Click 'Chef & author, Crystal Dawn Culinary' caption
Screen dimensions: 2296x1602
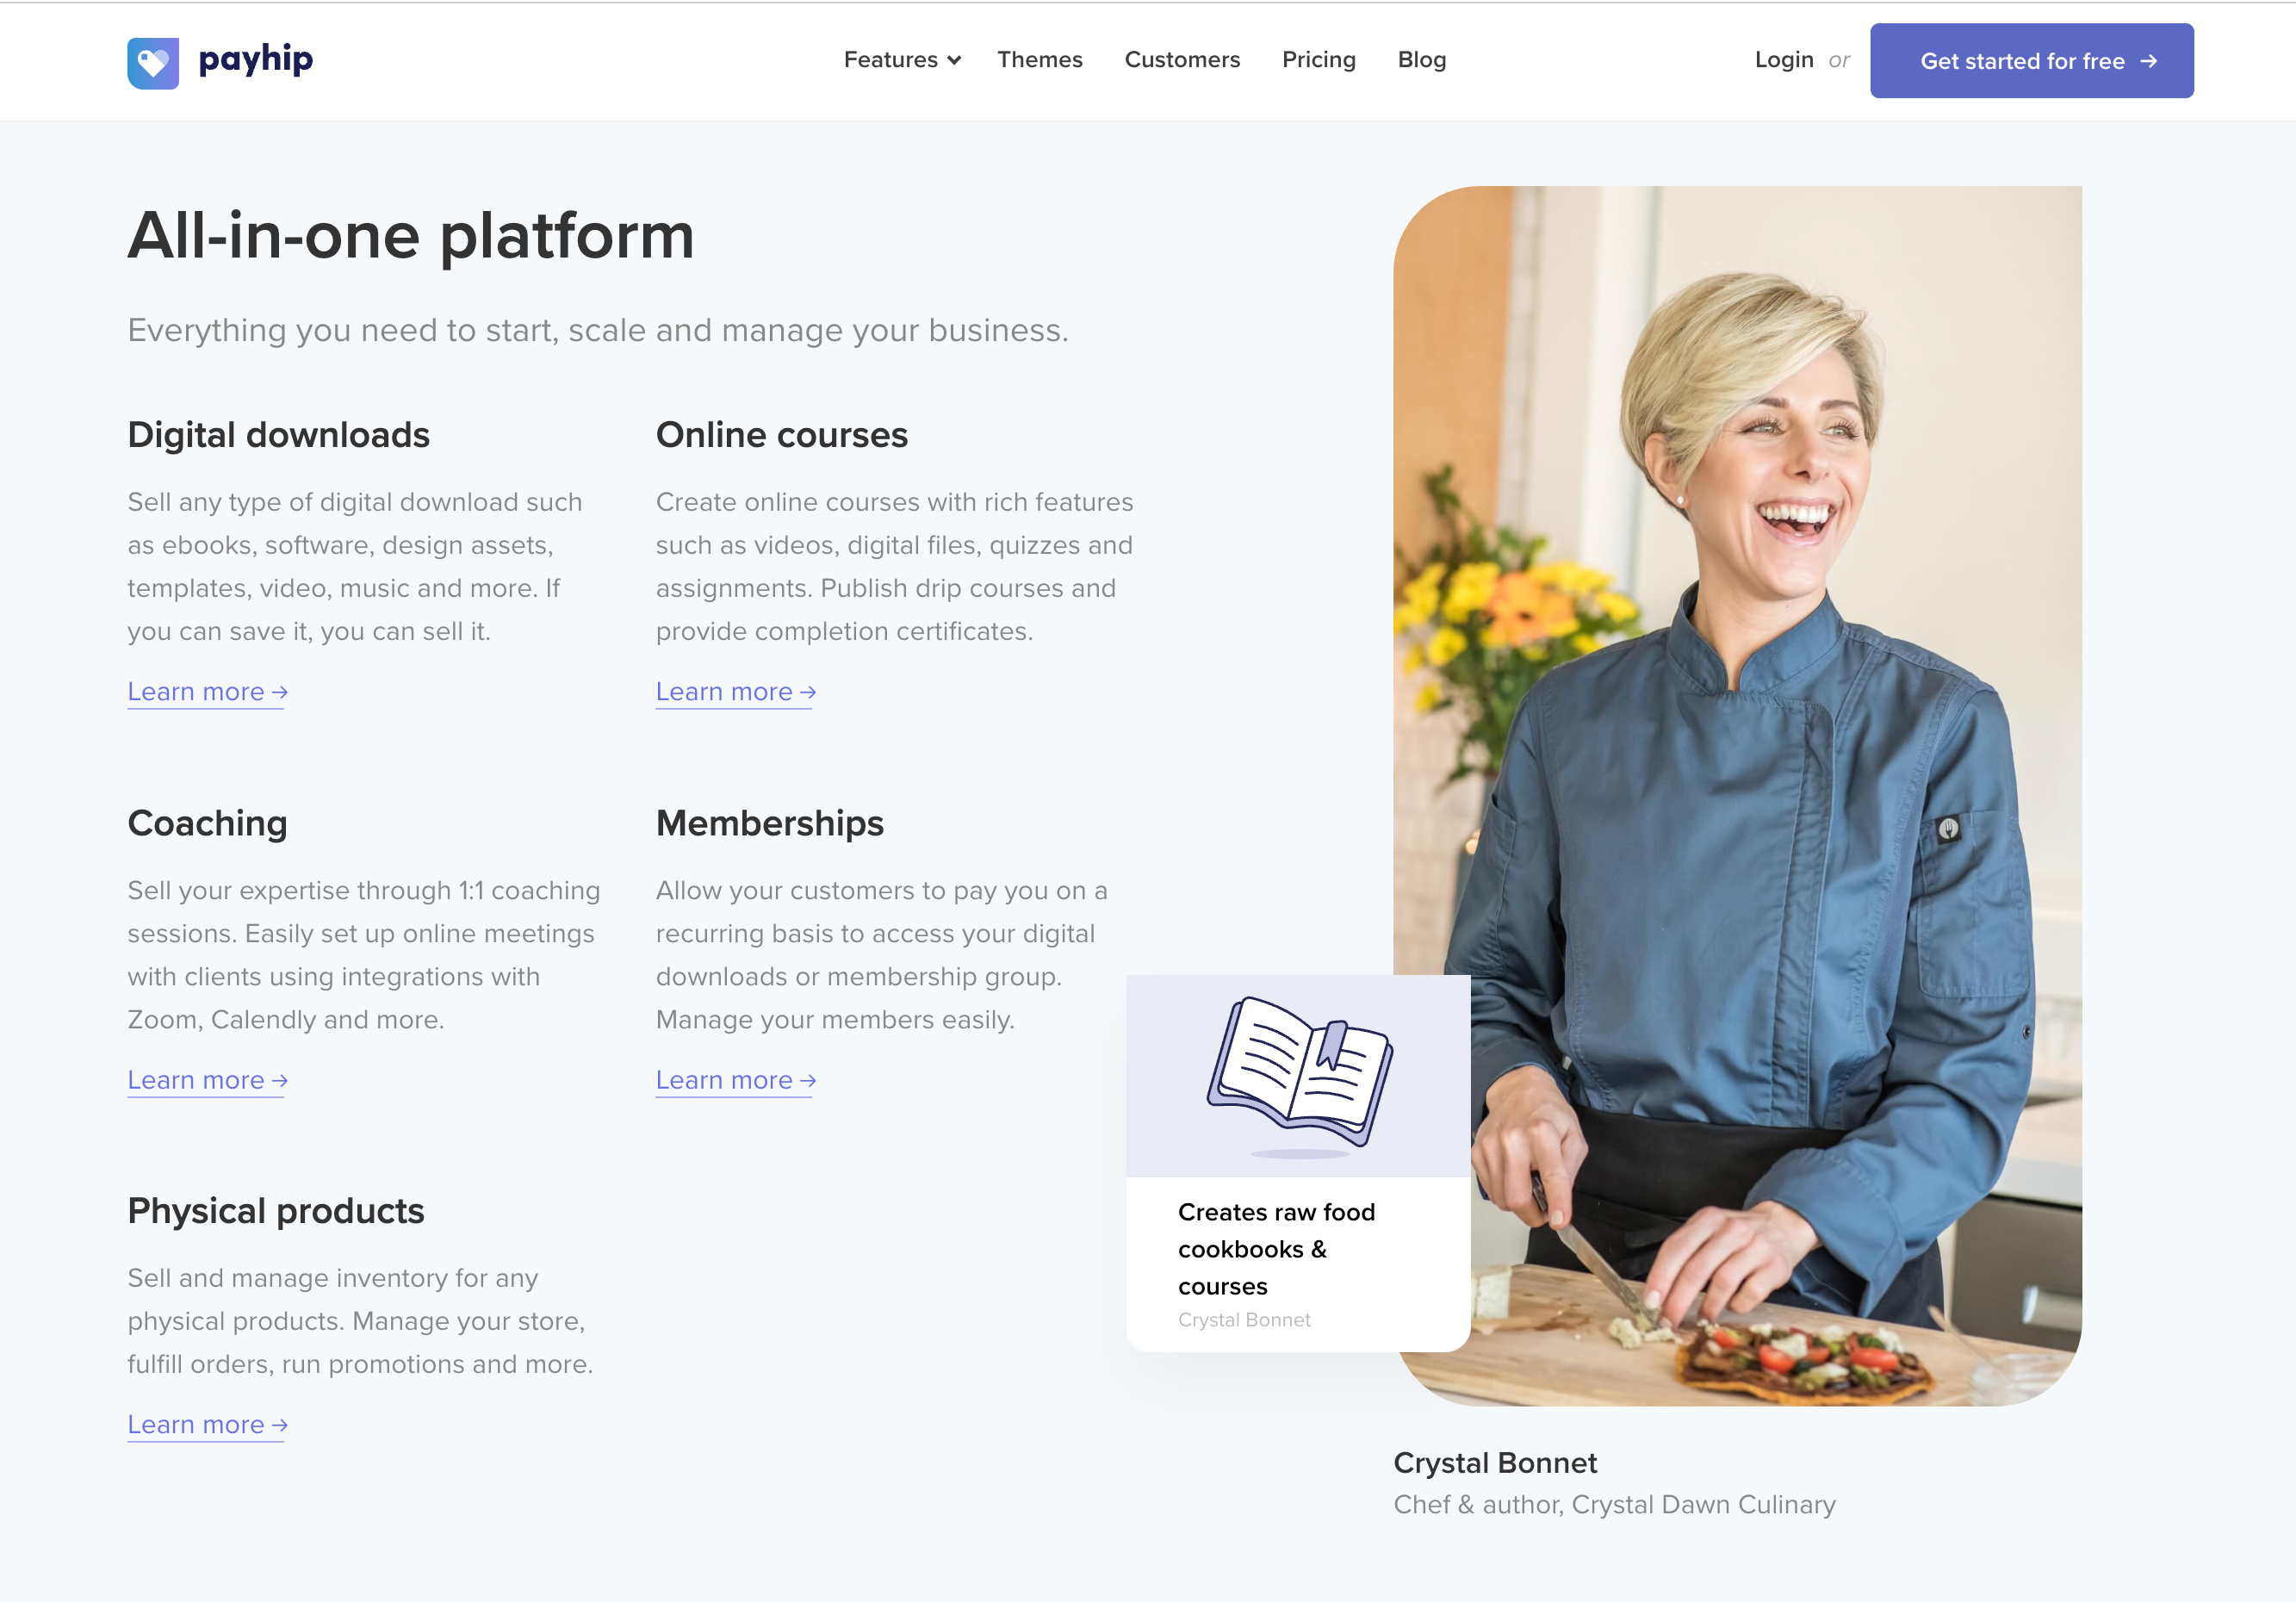coord(1614,1505)
